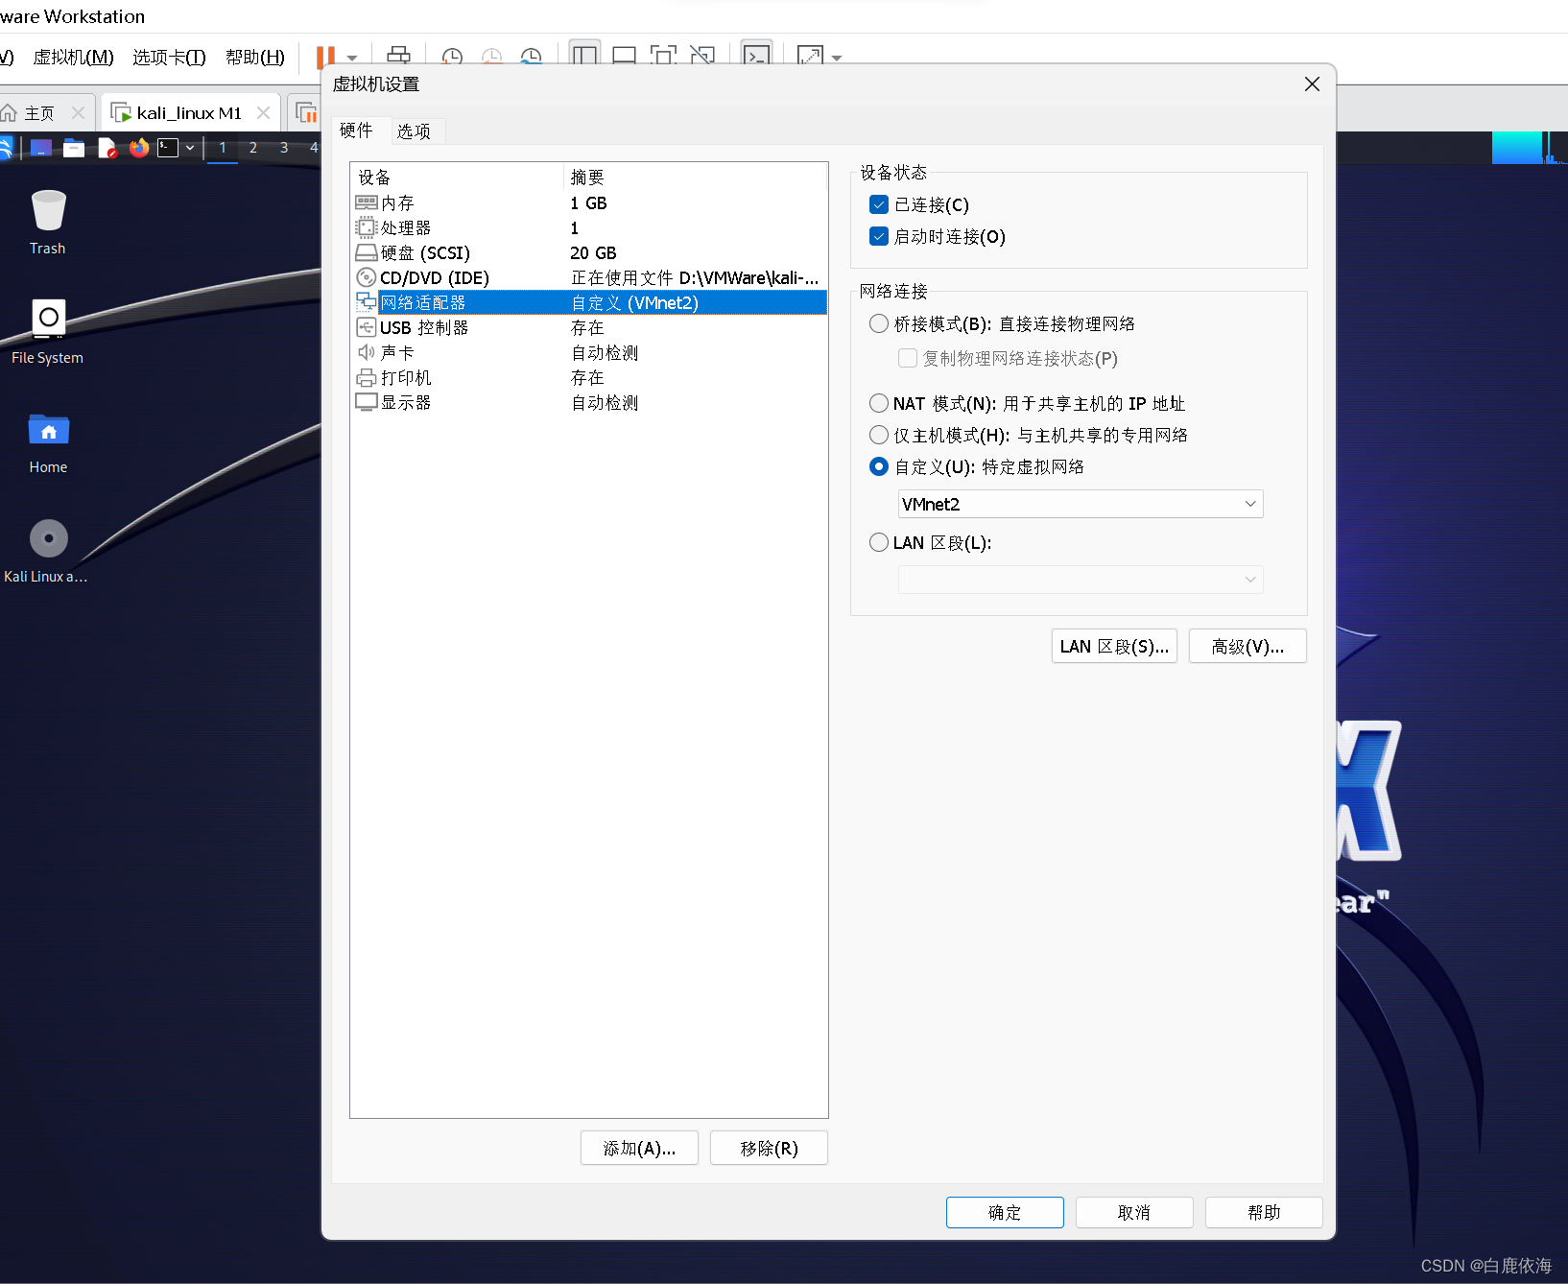Click the Send Ctrl+Alt+Del toolbar icon
Image resolution: width=1568 pixels, height=1284 pixels.
[398, 56]
